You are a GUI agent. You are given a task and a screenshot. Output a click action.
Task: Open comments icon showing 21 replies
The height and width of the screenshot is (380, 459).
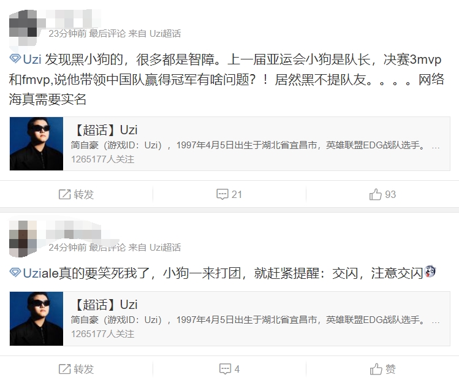(222, 194)
